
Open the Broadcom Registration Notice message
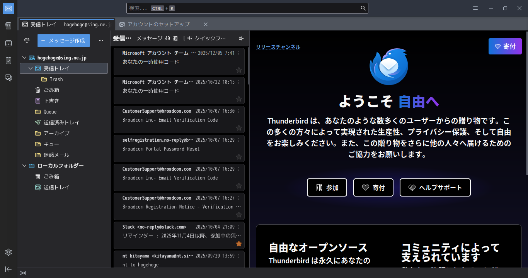(x=179, y=206)
